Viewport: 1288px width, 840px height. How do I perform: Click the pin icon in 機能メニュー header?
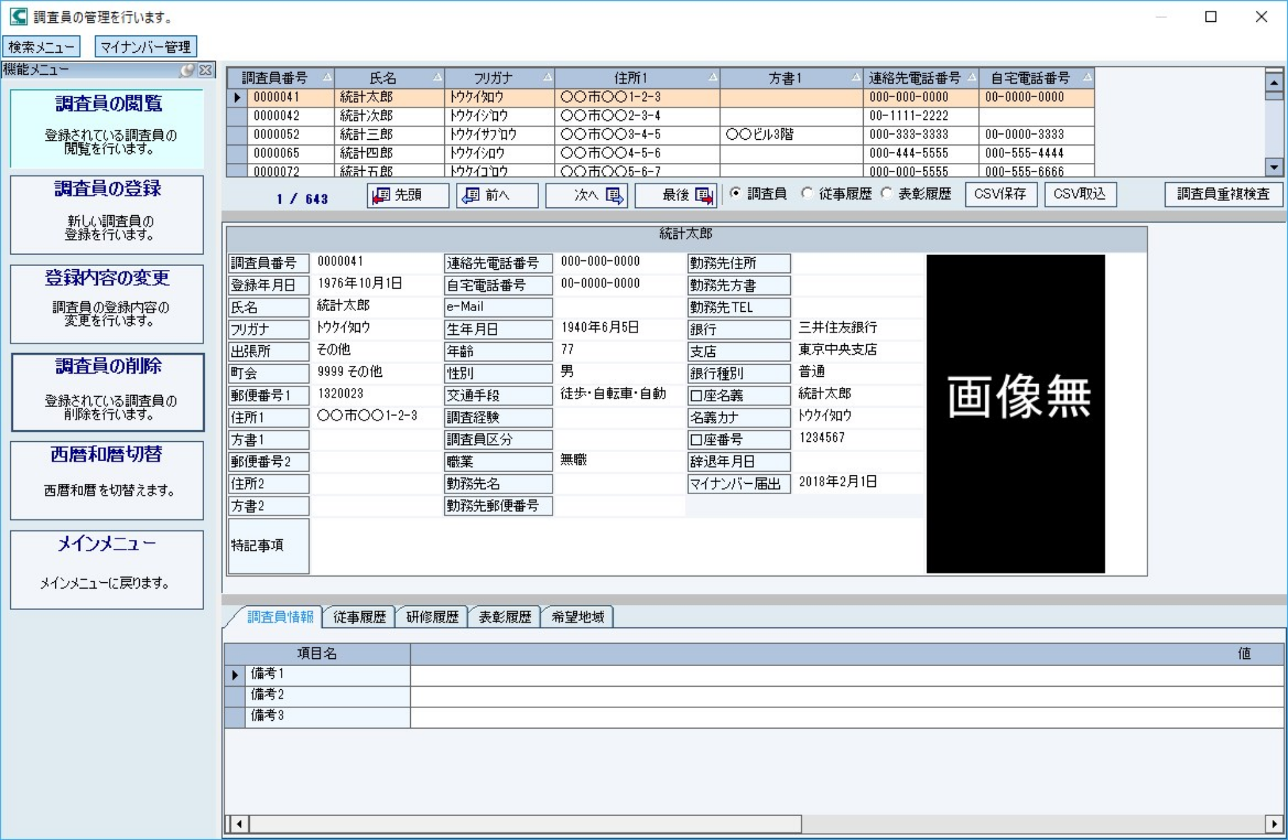[x=187, y=70]
